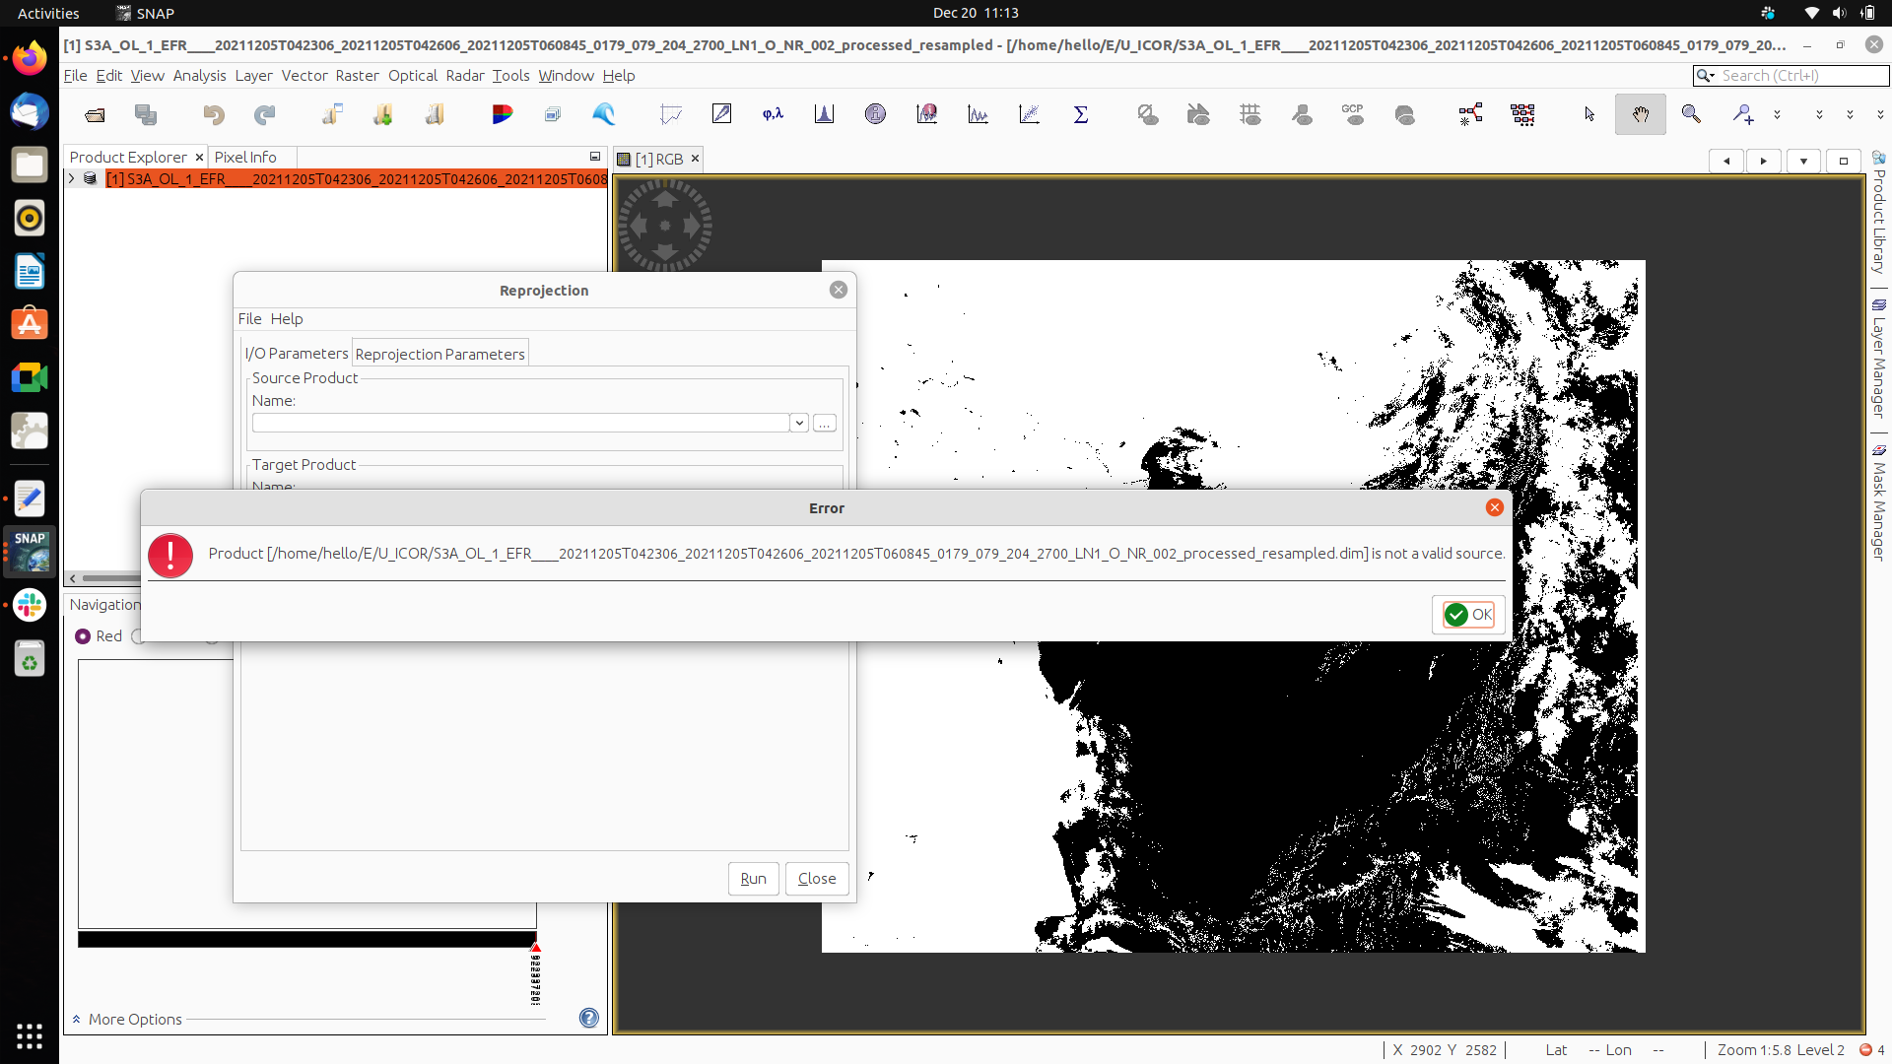Click the Navigation panel help icon
1892x1064 pixels.
tap(588, 1018)
